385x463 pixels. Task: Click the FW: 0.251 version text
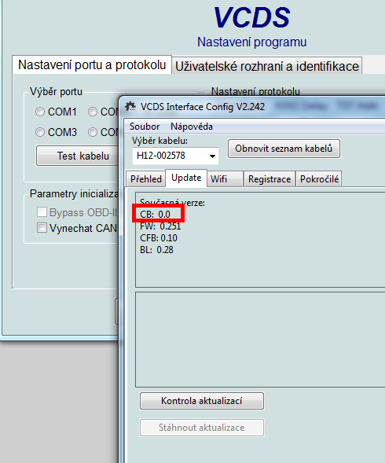pos(160,226)
